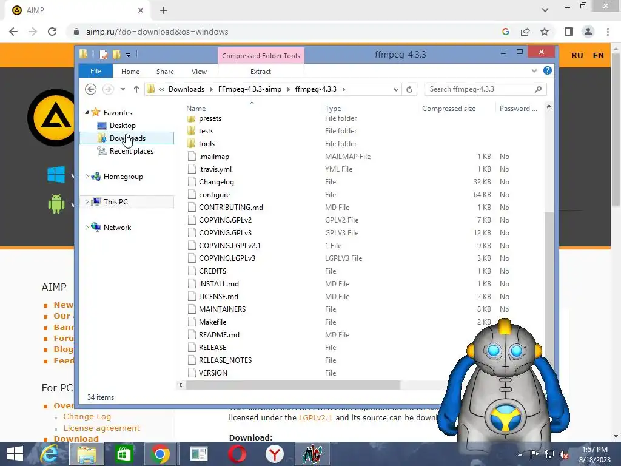Screen dimensions: 621x466
Task: Switch to the Share ribbon tab
Action: pos(165,72)
